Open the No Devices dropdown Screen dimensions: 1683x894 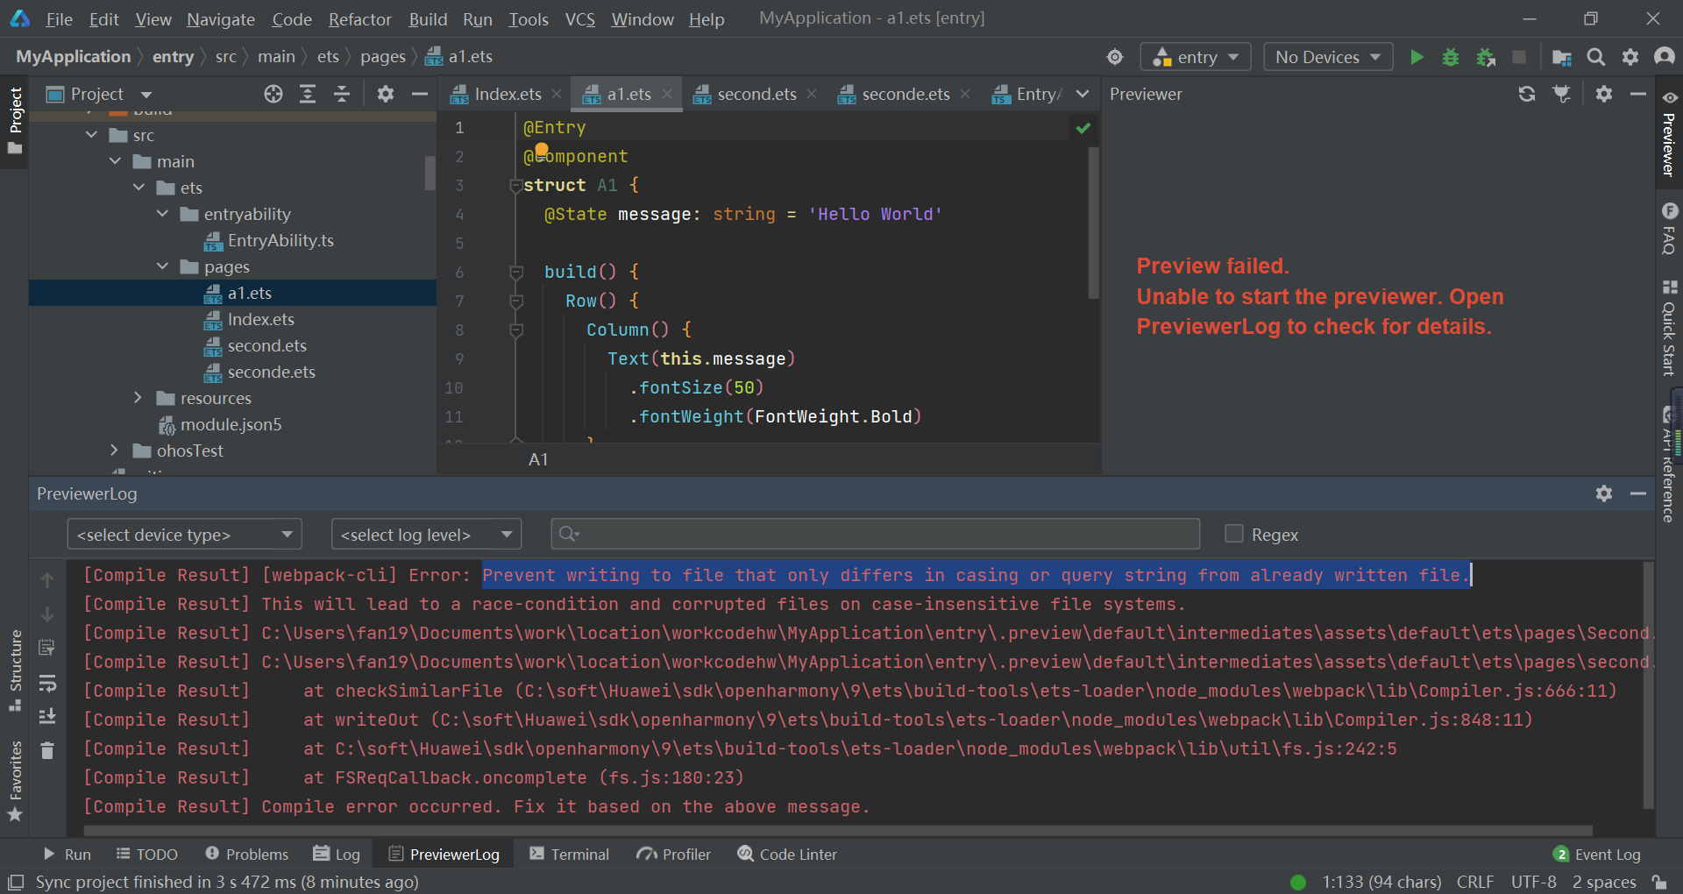click(1328, 57)
